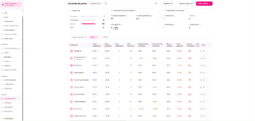Click the warning triangle icon in the MM avatar row

click(201, 116)
